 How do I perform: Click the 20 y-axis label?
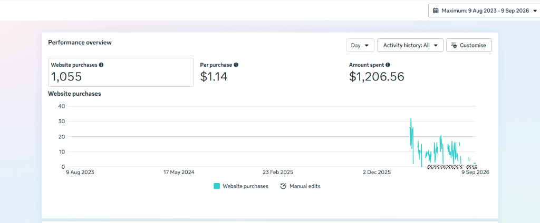[x=62, y=136]
